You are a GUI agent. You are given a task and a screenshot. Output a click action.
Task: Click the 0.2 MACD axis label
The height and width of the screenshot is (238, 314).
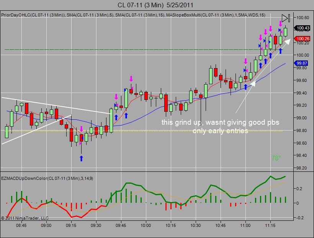point(299,189)
